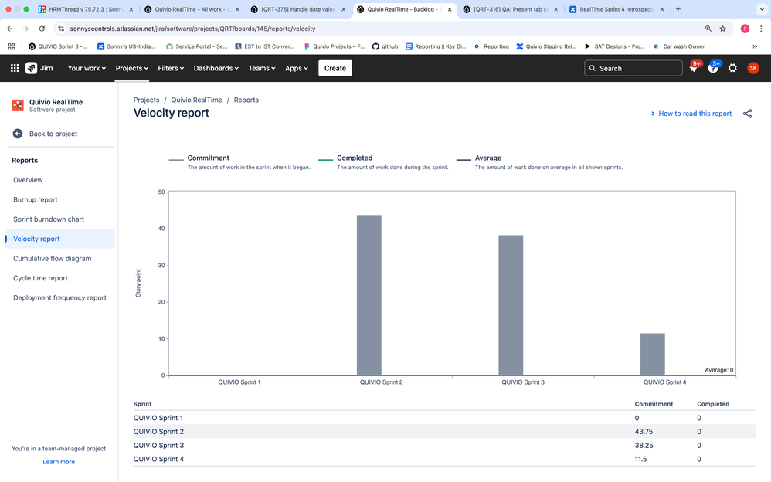The image size is (771, 482).
Task: Expand How to read this report
Action: click(691, 114)
